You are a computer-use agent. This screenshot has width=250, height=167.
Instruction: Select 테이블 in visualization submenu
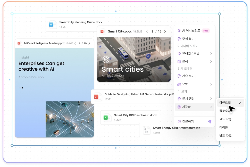point(223,127)
